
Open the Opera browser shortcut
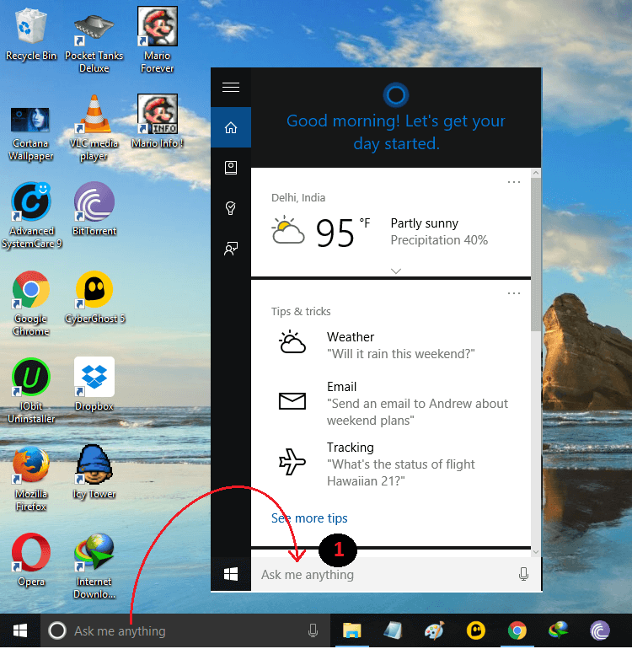(x=31, y=560)
